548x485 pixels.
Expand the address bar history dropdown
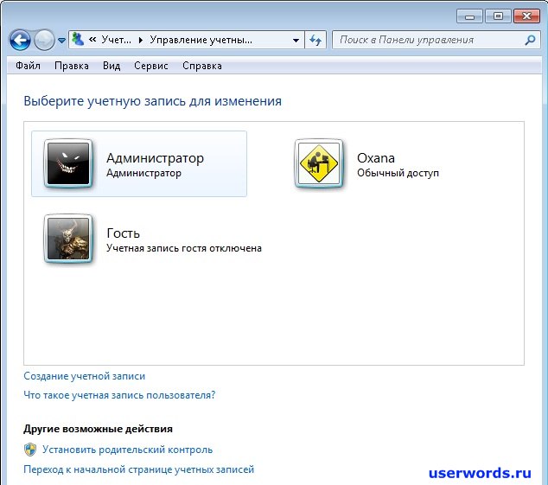tap(296, 40)
